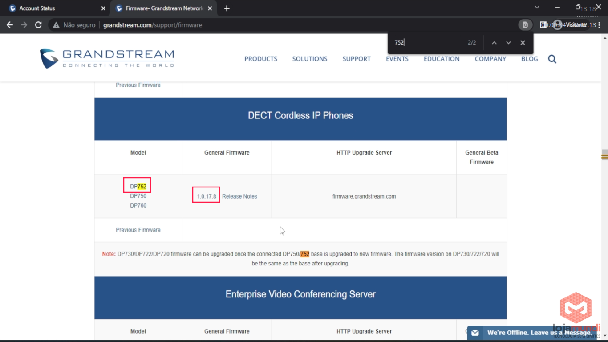Jump to previous find result
The height and width of the screenshot is (342, 608).
click(x=494, y=43)
